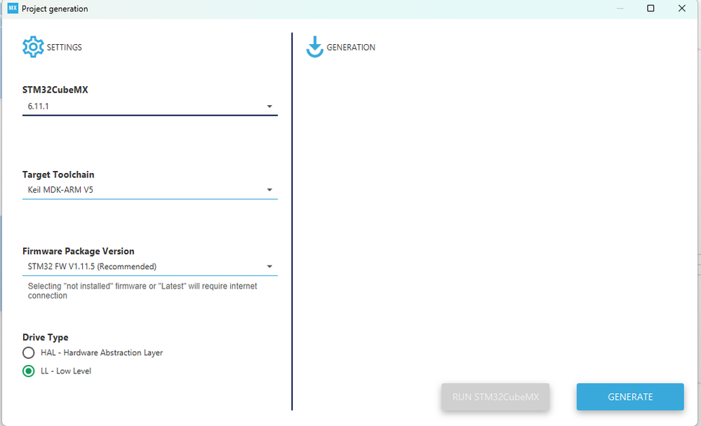Click STM32 FW V1.11.5 (Recommended) value
This screenshot has height=426, width=701.
coord(92,266)
